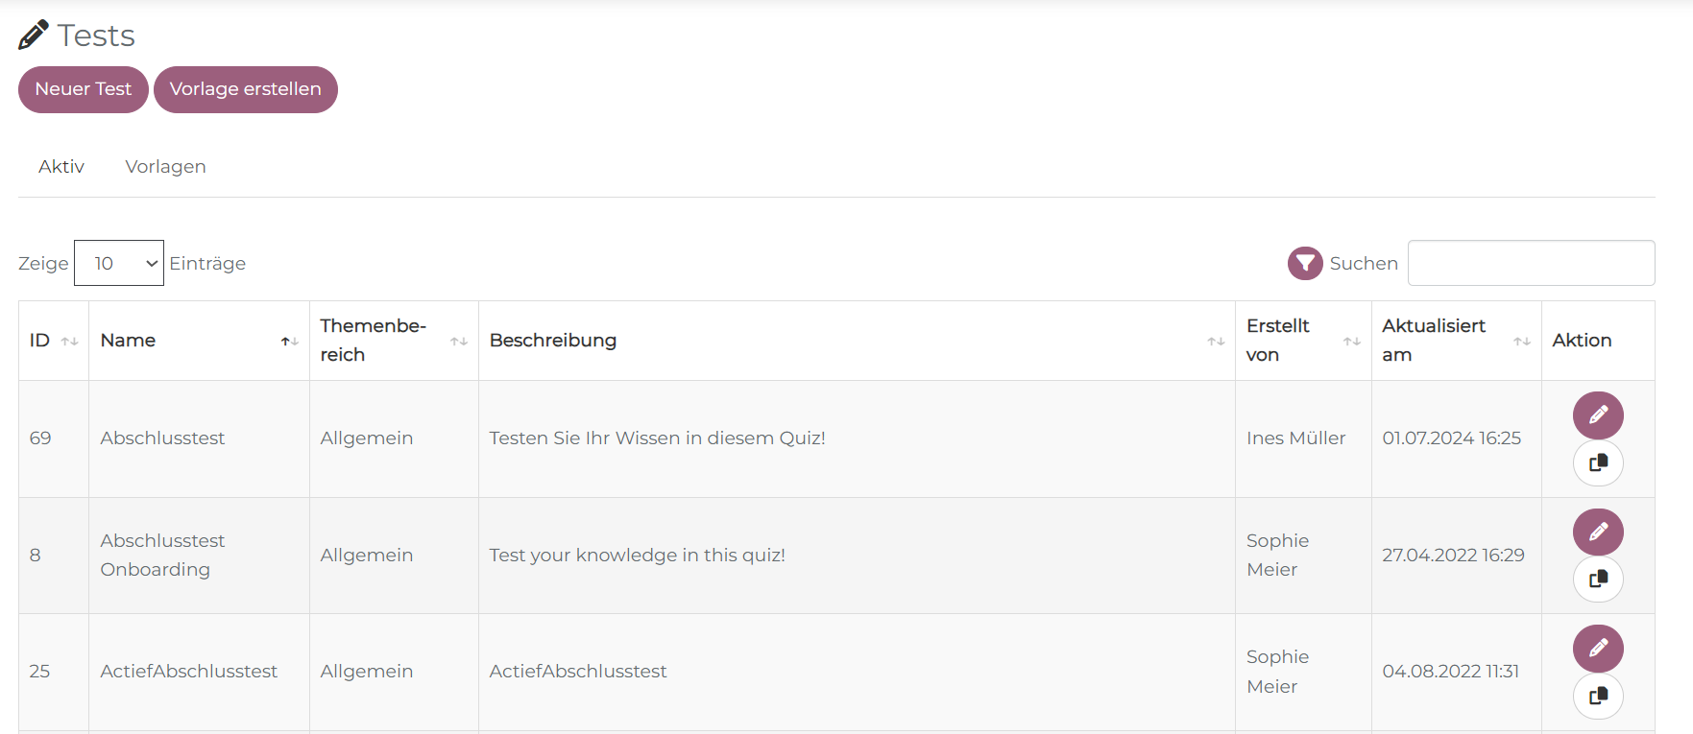Open the Vorlagen tab
Viewport: 1693px width, 734px height.
coord(165,167)
